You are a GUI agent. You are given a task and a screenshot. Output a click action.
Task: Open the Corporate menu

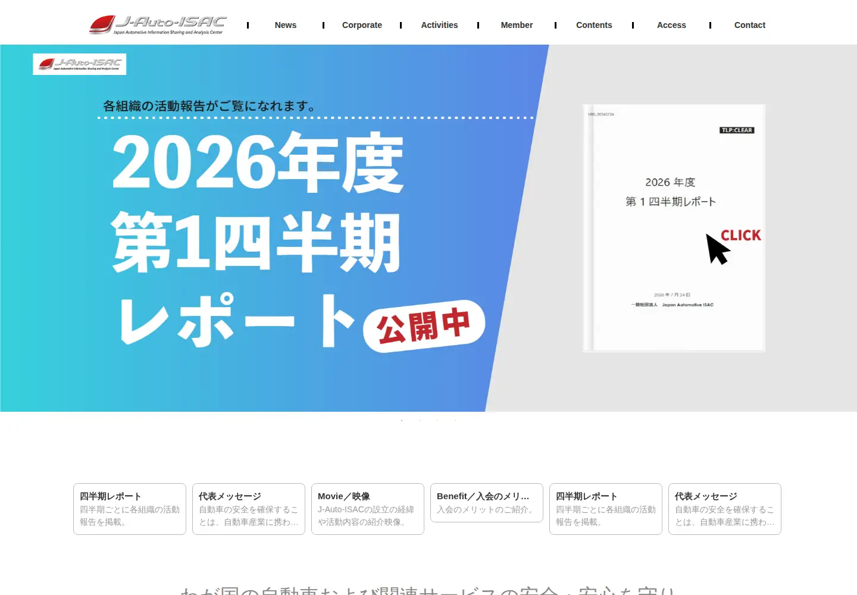(x=362, y=25)
